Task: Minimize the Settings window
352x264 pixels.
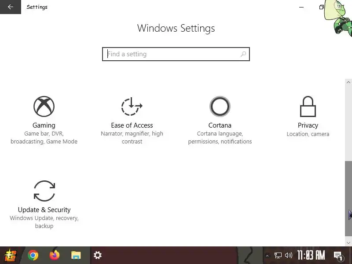Action: (301, 7)
